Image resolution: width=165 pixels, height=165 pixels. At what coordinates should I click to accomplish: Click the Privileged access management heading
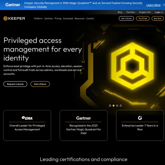(x=43, y=49)
